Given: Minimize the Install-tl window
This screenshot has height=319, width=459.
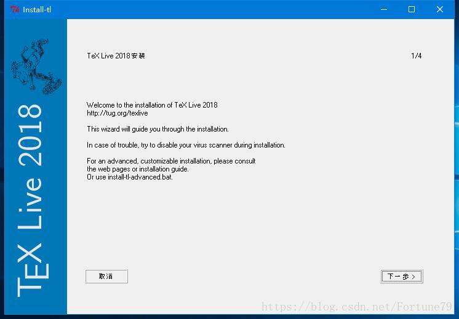Looking at the screenshot, I should (384, 9).
